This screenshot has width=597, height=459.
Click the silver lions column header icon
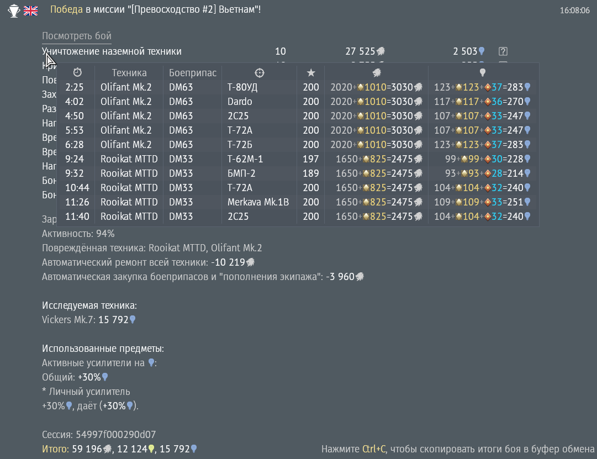click(377, 73)
